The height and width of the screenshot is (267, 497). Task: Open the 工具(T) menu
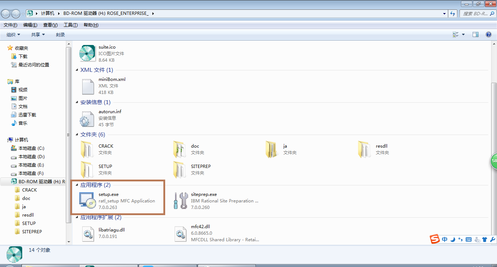pos(71,25)
